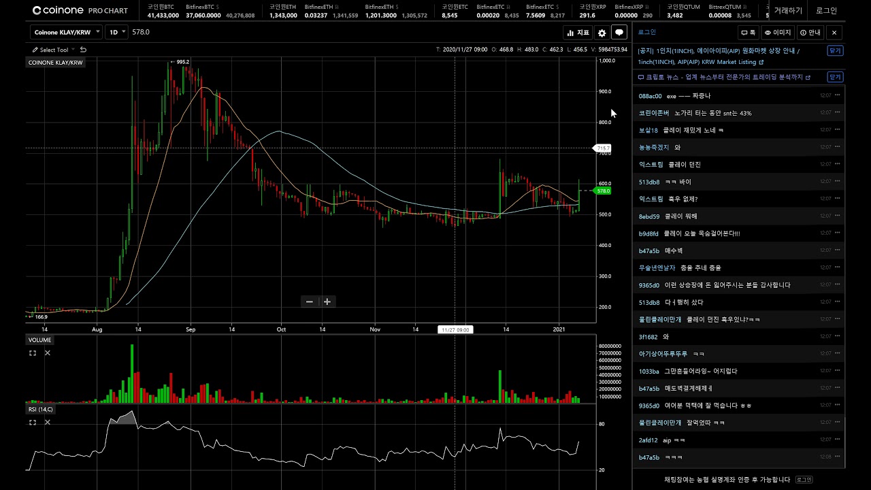The image size is (871, 490).
Task: Remove the VOLUME indicator with X
Action: (x=48, y=353)
